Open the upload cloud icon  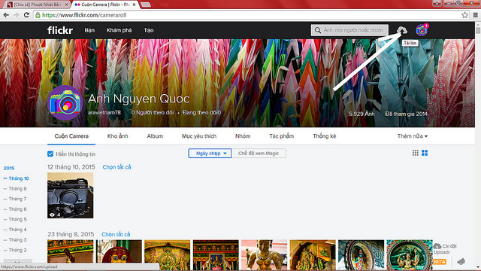pyautogui.click(x=402, y=30)
